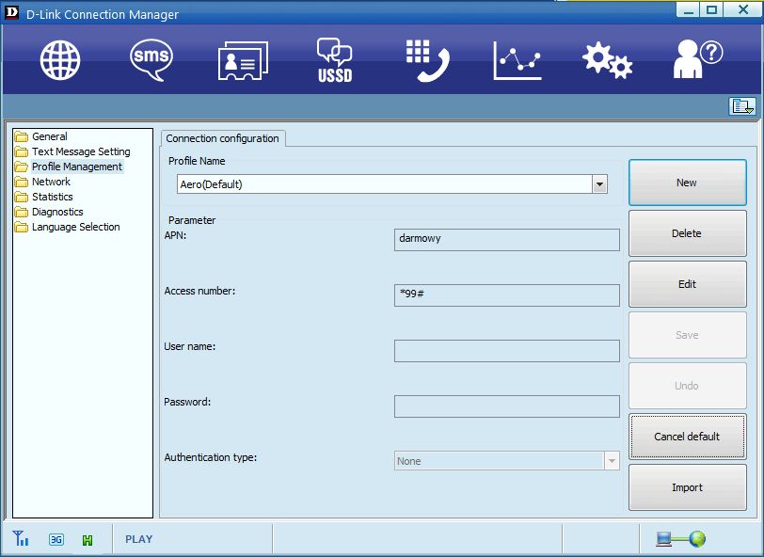Select Text Message Setting item
Viewport: 764px width, 557px height.
click(x=81, y=151)
